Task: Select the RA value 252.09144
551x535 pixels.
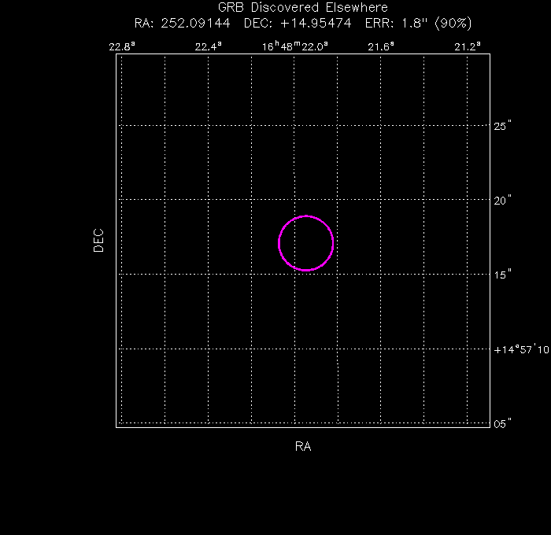Action: coord(195,23)
